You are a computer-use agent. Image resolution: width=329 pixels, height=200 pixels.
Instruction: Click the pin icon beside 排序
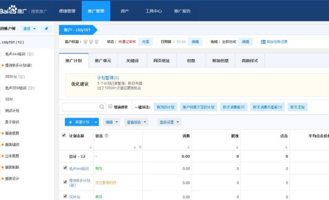(46, 29)
